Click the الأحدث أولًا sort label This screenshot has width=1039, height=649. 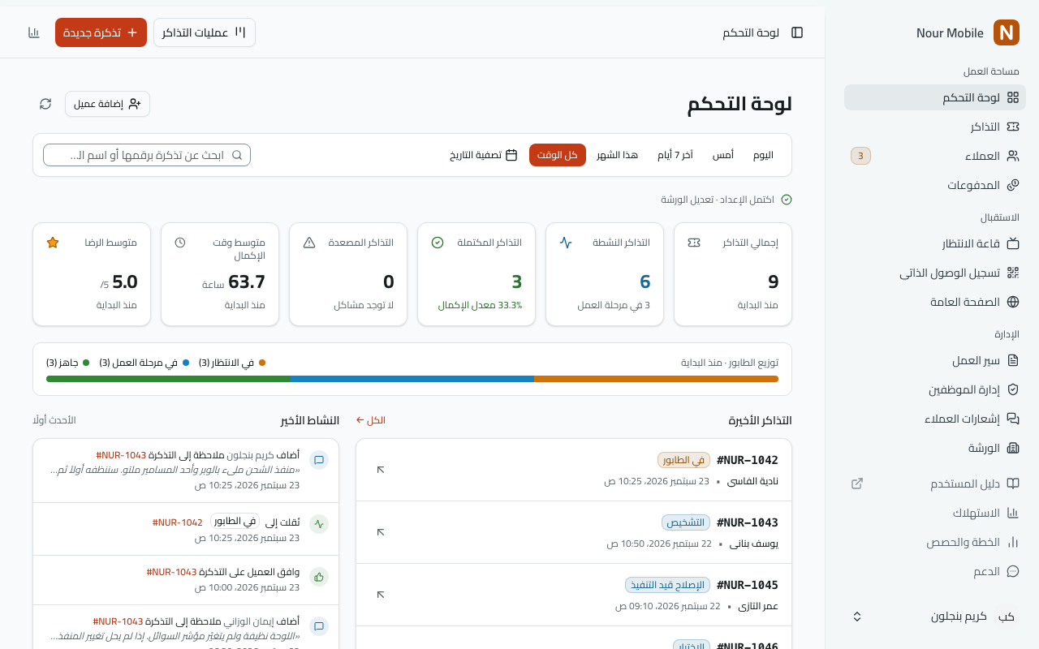tap(54, 420)
